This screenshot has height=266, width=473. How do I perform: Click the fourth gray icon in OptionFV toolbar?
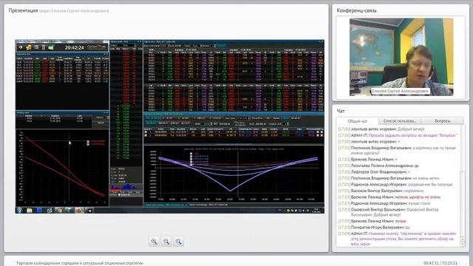point(44,47)
